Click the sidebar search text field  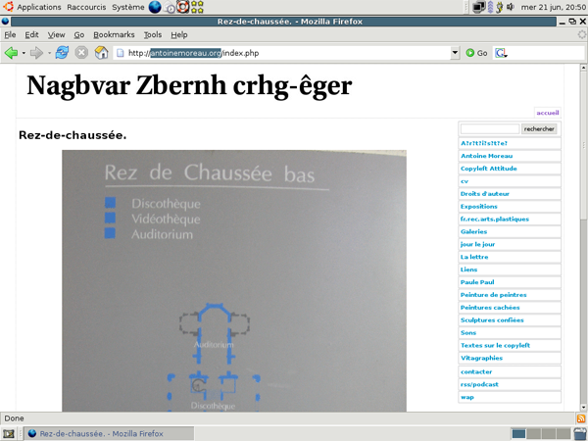[490, 129]
